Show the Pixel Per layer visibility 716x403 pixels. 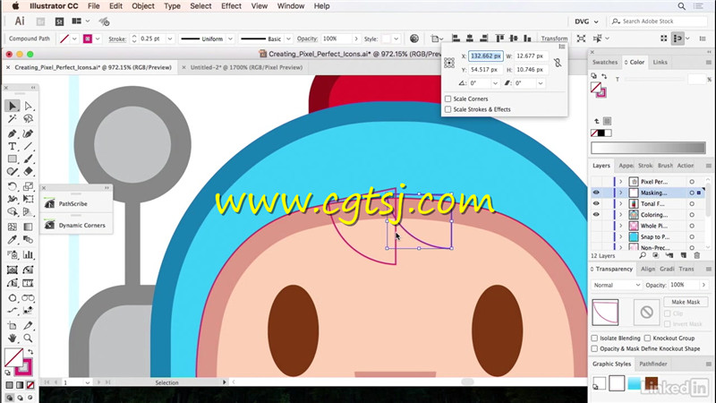[x=596, y=182]
